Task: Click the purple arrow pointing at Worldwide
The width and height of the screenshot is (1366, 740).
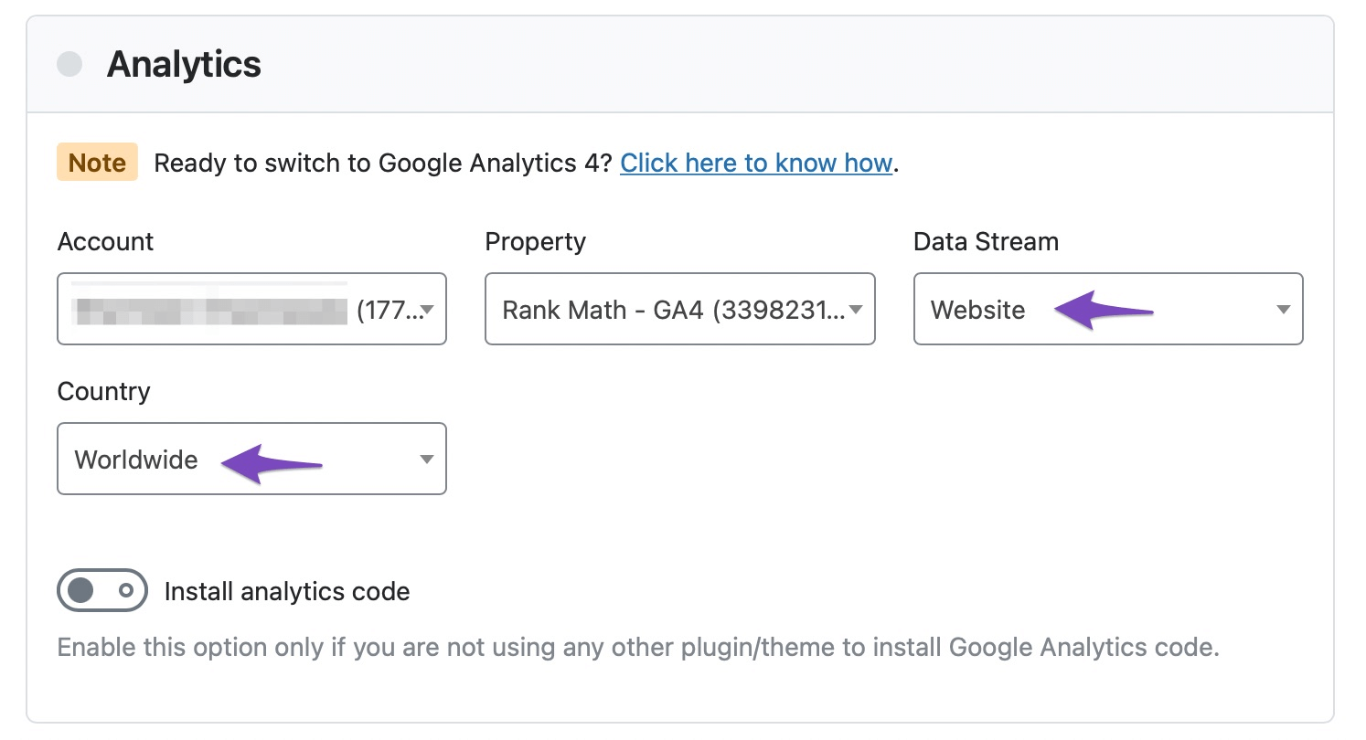Action: (x=272, y=461)
